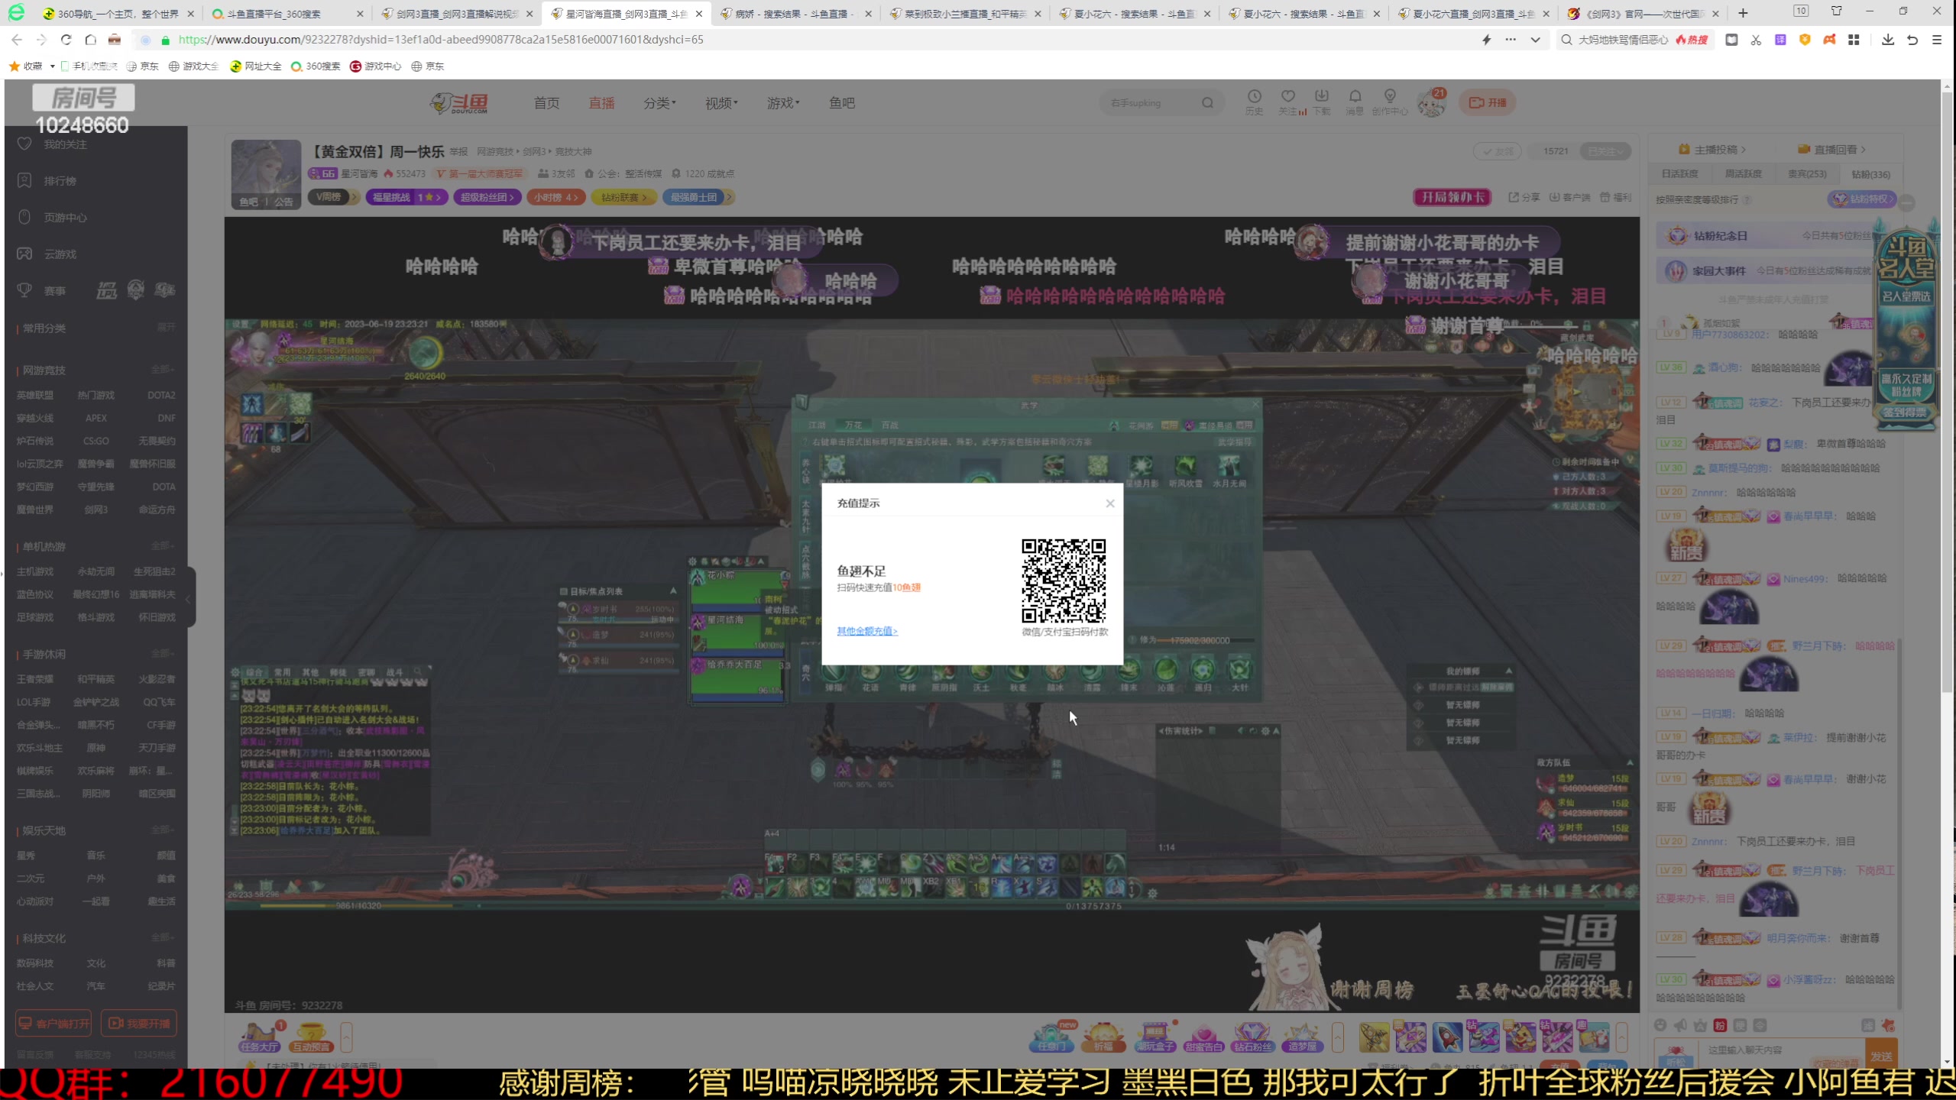Expand the 游戏 navigation dropdown

point(783,103)
